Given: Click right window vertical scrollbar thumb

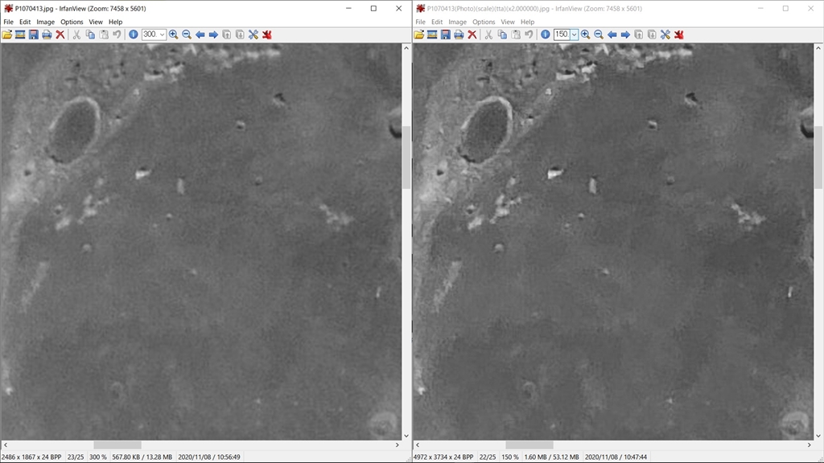Looking at the screenshot, I should coord(818,157).
